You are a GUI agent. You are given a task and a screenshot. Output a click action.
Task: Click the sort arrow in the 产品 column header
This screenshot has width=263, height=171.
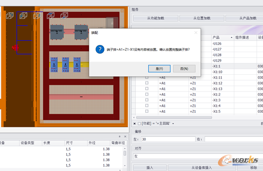232,37
